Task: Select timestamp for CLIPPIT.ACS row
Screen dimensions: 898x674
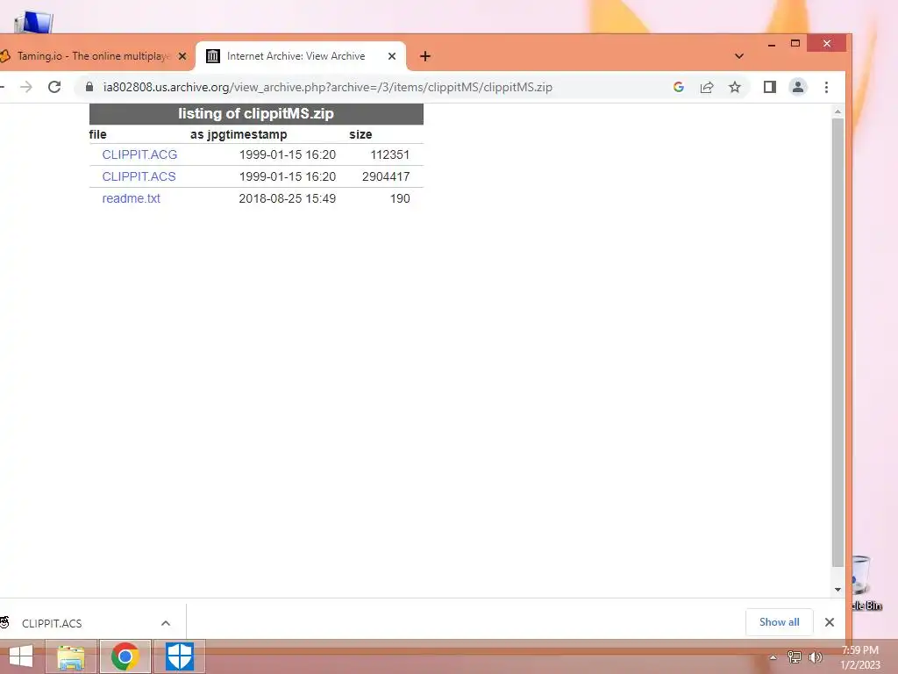Action: click(x=288, y=176)
